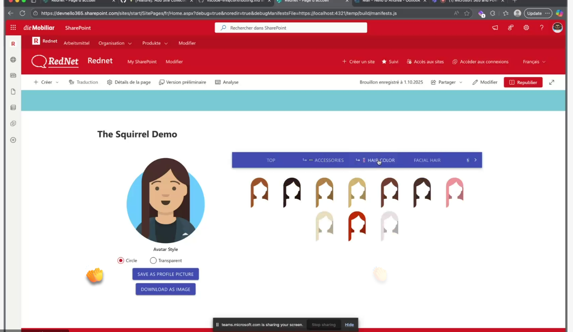The image size is (573, 332).
Task: Expand page to full-screen using arrows icon
Action: [551, 82]
